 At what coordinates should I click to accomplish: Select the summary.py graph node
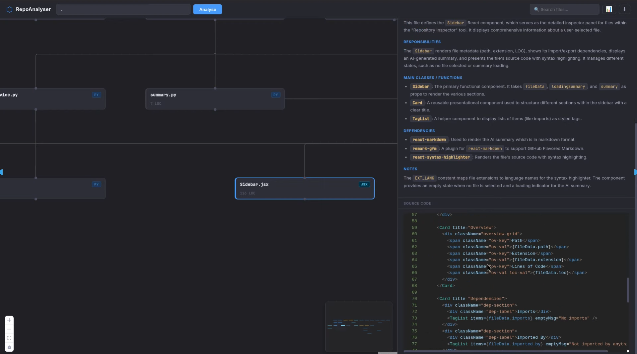(x=215, y=99)
